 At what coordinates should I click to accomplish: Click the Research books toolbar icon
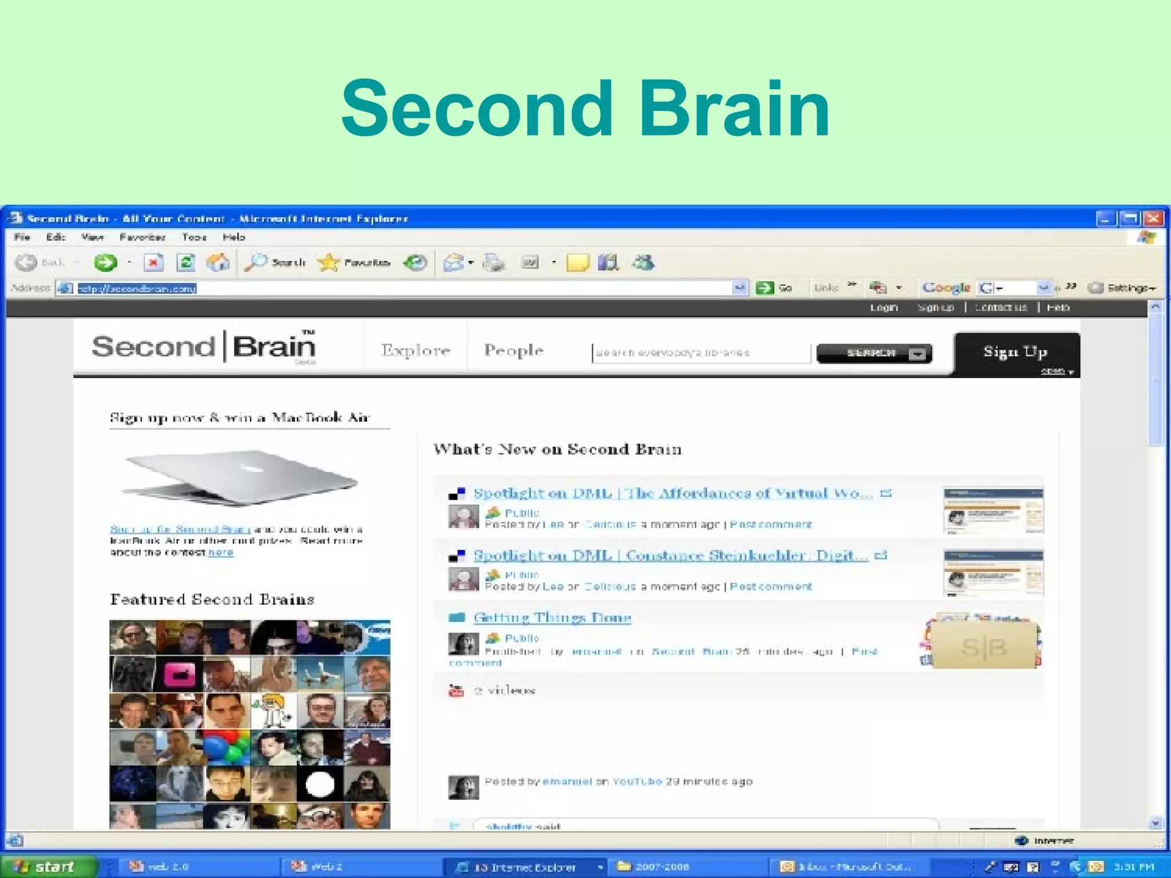coord(608,262)
